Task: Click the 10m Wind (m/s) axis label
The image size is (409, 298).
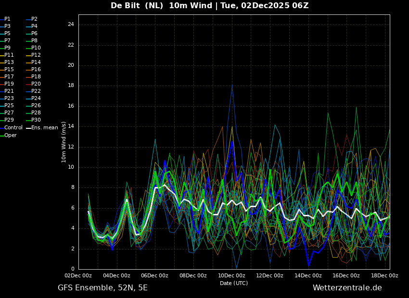Action: [64, 142]
